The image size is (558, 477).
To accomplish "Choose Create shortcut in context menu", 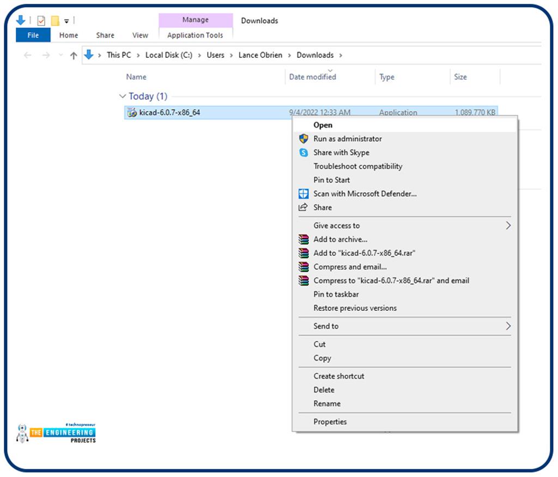I will click(x=338, y=376).
